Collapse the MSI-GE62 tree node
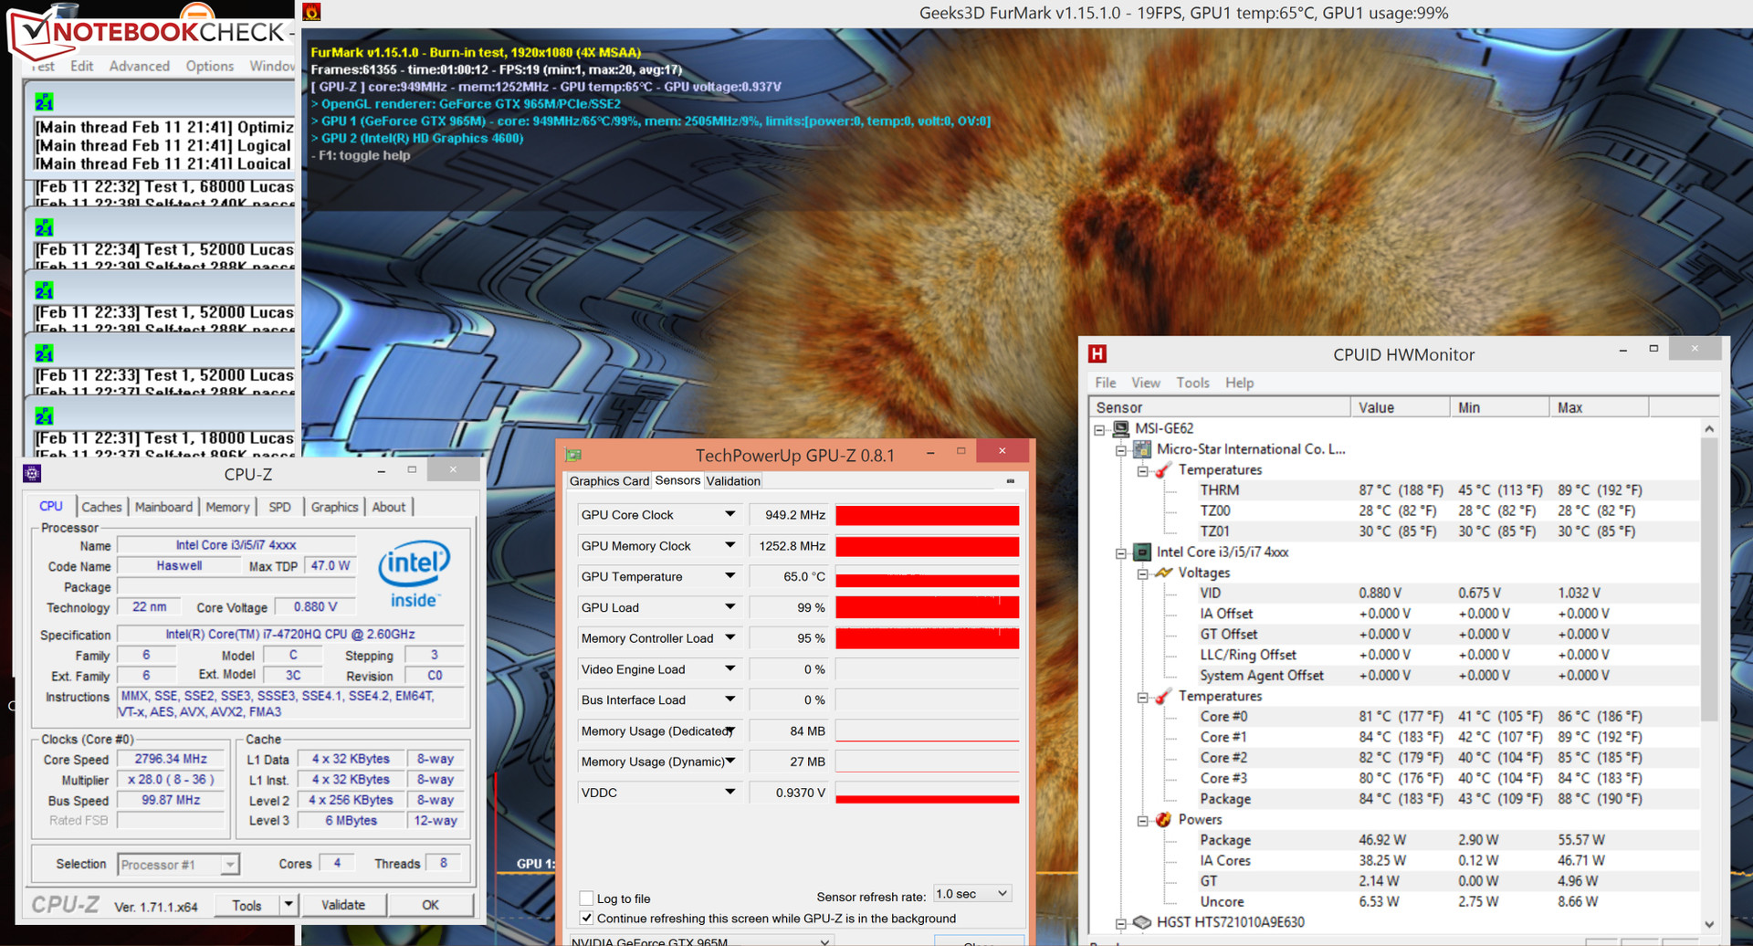Screen dimensions: 1753x946 click(1099, 429)
